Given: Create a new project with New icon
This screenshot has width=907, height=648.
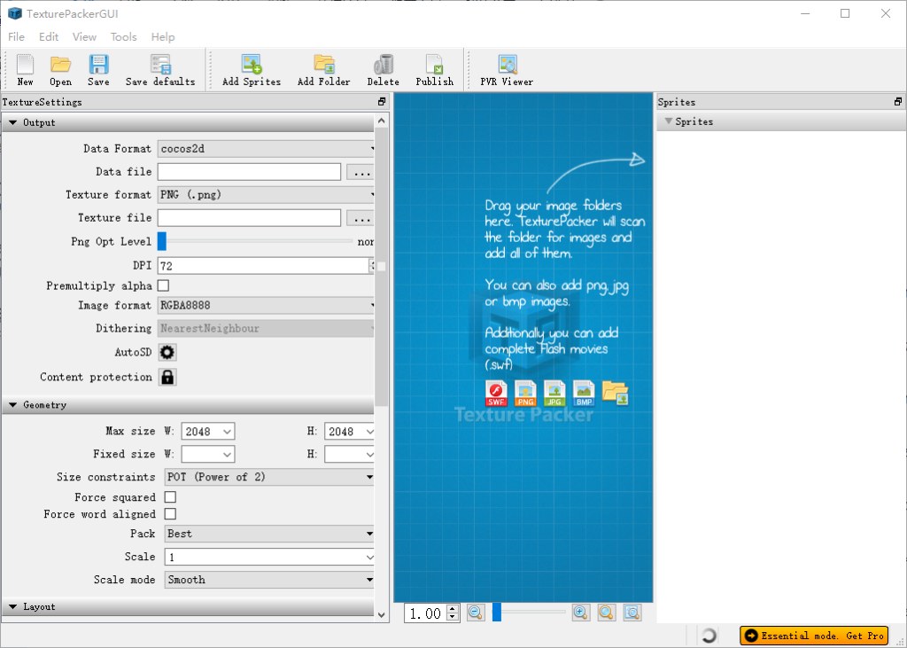Looking at the screenshot, I should 25,69.
